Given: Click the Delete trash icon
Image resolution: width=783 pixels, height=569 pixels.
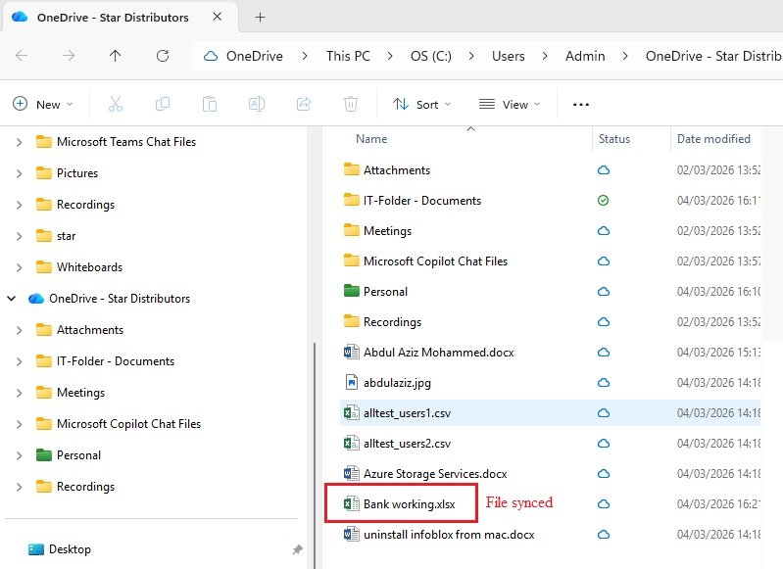Looking at the screenshot, I should click(351, 105).
